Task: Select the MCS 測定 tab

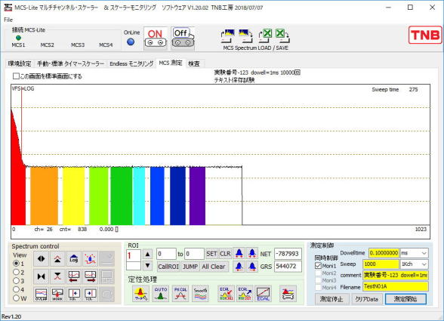Action: [x=171, y=63]
